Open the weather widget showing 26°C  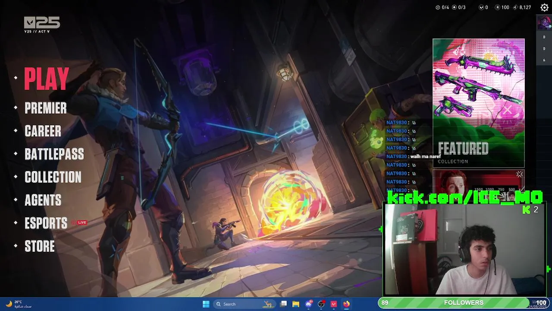click(19, 304)
